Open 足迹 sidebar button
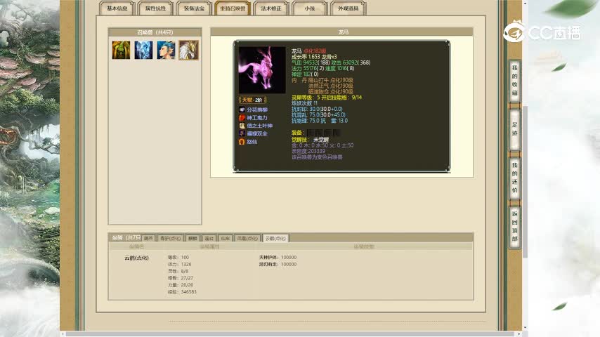The height and width of the screenshot is (337, 600). click(515, 129)
